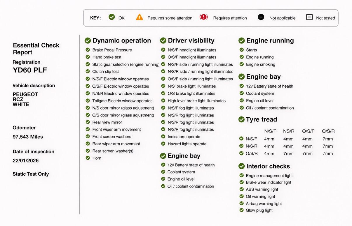Screen dimensions: 352x226
Task: Click the checkmark next to Engine smoking
Action: (241, 64)
